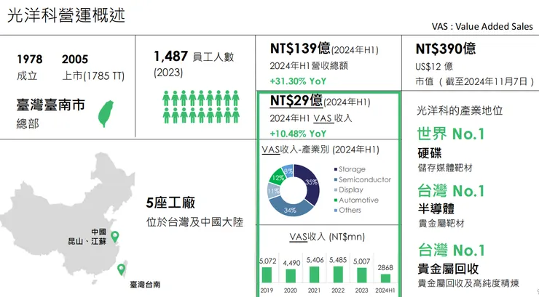539x297 pixels.
Task: Click the US$12 億 text
Action: tap(434, 66)
